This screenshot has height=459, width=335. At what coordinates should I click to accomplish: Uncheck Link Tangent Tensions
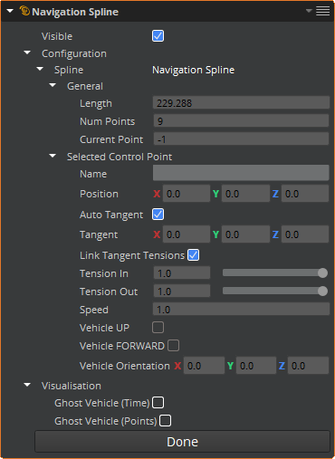[x=194, y=255]
